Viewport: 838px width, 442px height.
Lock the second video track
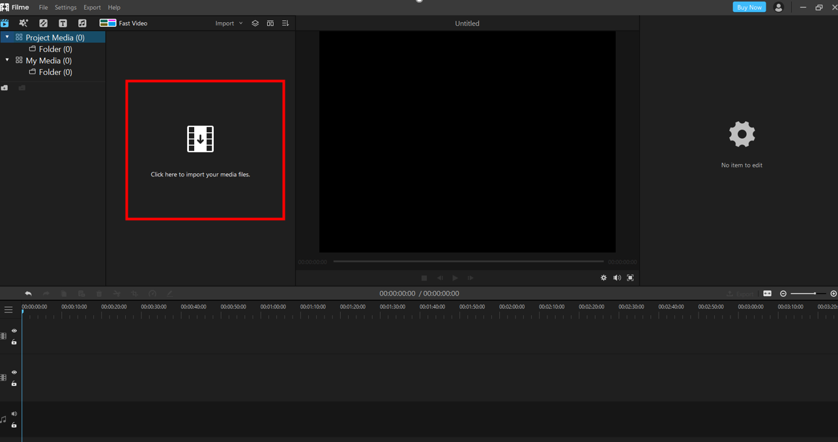[14, 383]
